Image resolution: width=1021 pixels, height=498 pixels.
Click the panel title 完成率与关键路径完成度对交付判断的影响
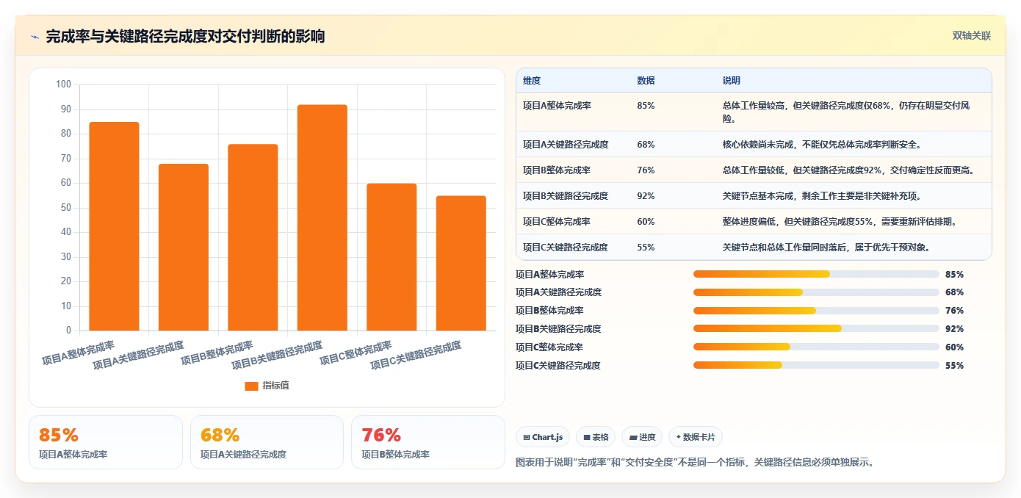tap(185, 37)
